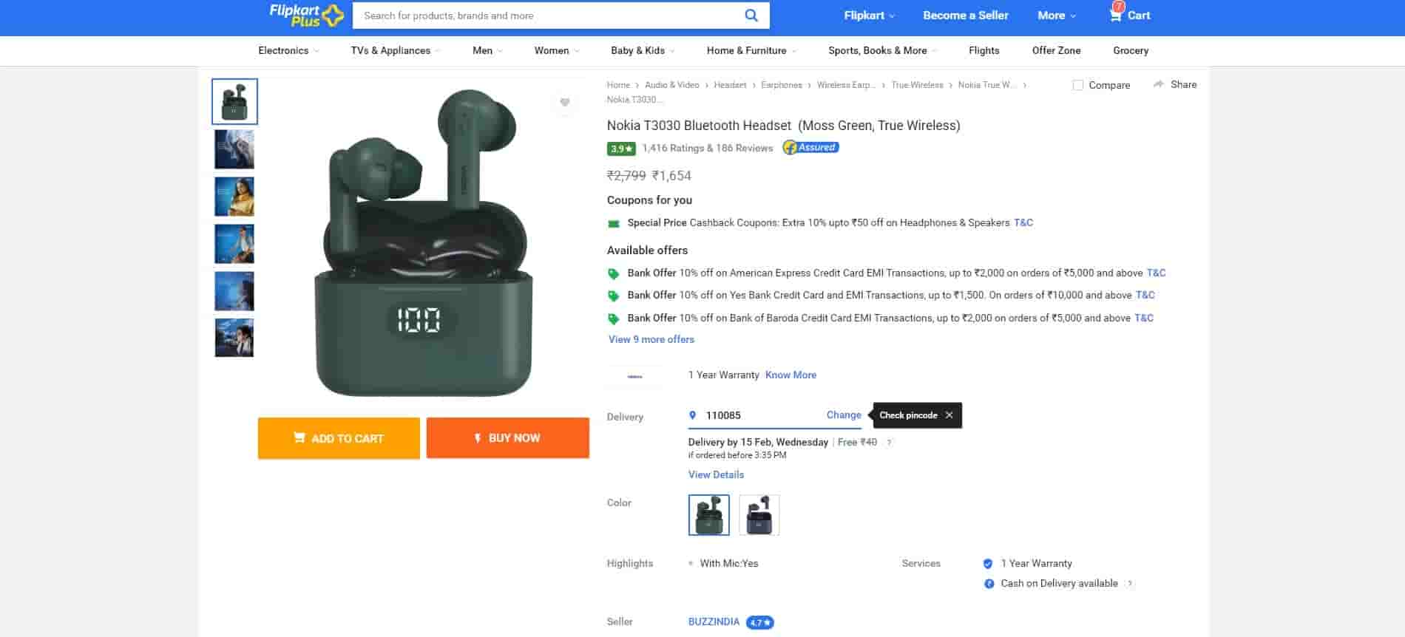Select the black color variant swatch
This screenshot has width=1405, height=637.
coord(759,515)
